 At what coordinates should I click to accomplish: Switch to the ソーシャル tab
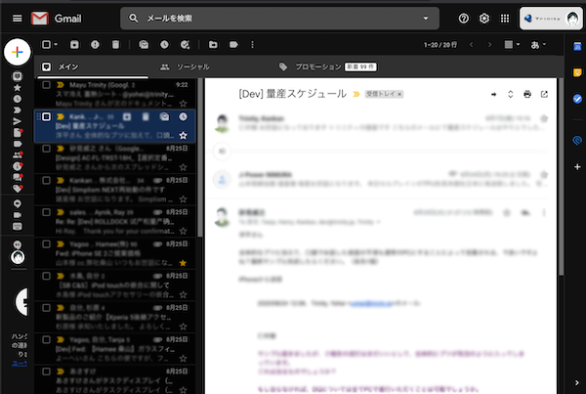pos(185,66)
